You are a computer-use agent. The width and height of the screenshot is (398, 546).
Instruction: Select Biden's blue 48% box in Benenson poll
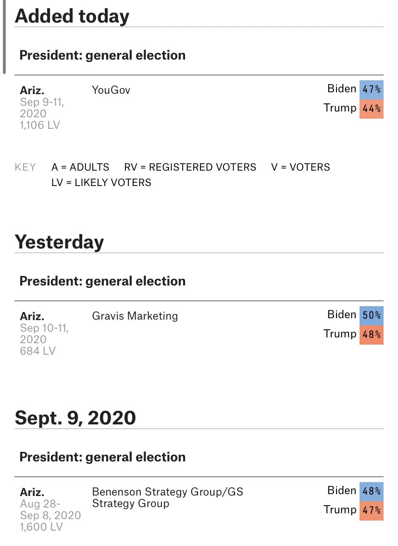371,491
